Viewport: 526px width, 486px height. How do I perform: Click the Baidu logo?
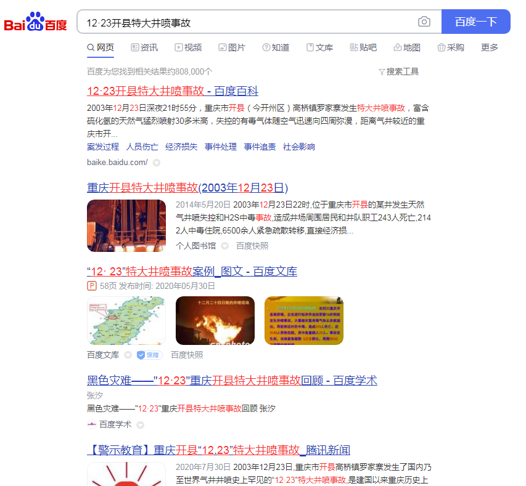[36, 23]
